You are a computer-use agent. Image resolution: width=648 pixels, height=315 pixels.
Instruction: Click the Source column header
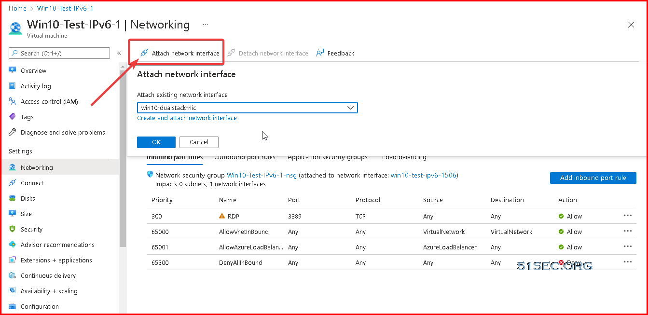(x=433, y=200)
